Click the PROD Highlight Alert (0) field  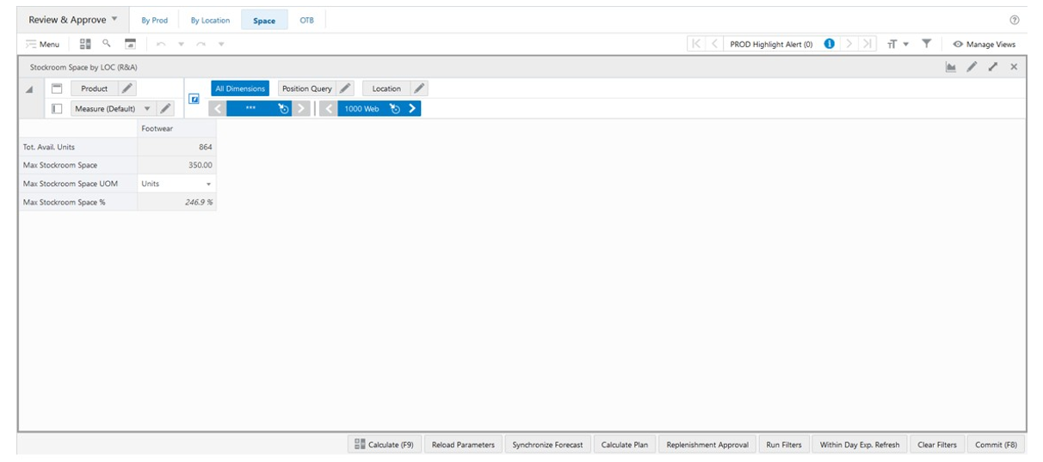click(x=771, y=44)
